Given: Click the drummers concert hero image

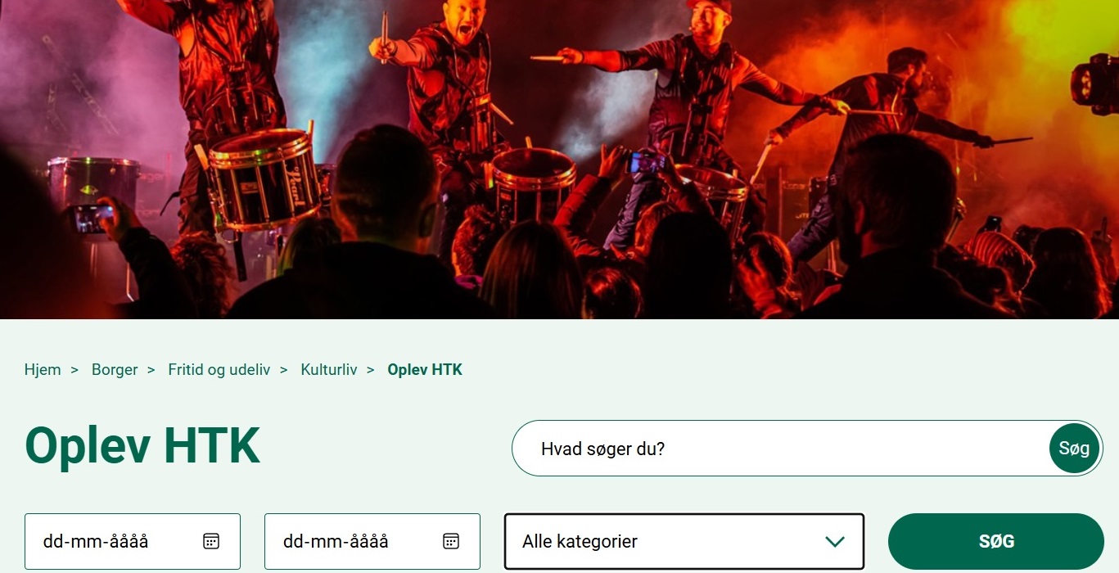Looking at the screenshot, I should click(x=559, y=160).
